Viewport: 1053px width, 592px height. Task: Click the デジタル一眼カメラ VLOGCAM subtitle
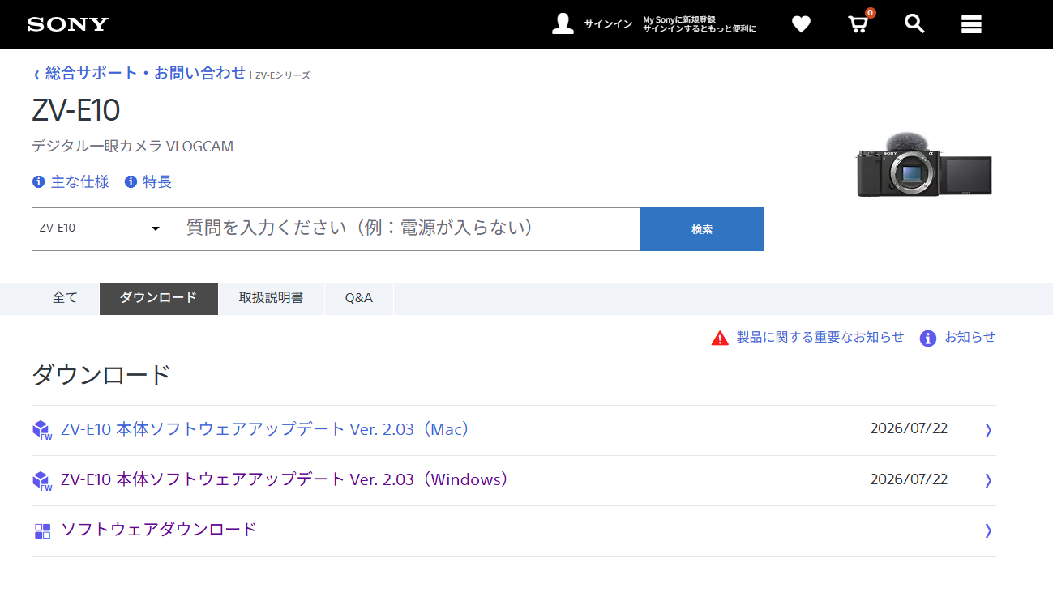click(132, 147)
